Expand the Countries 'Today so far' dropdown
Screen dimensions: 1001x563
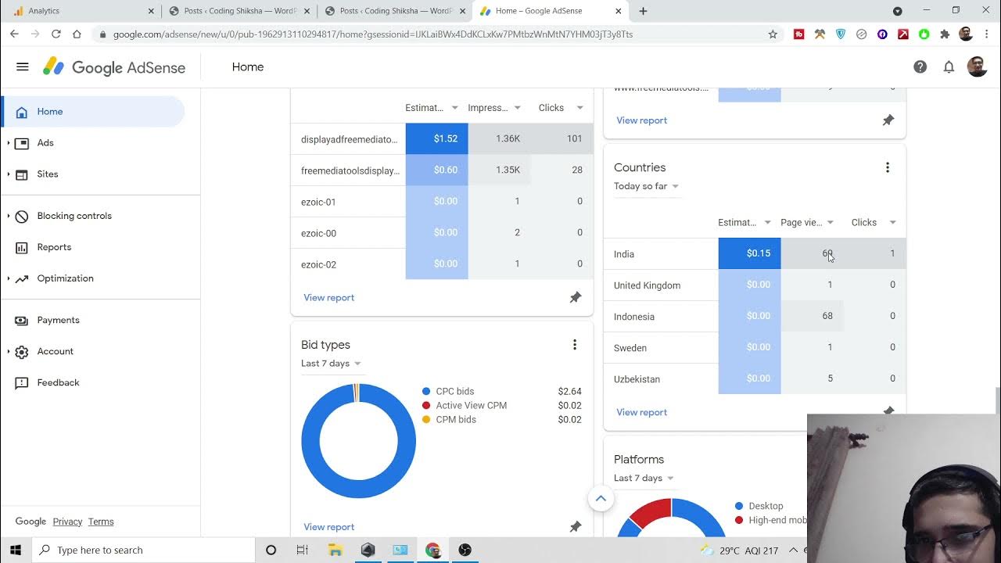[646, 186]
